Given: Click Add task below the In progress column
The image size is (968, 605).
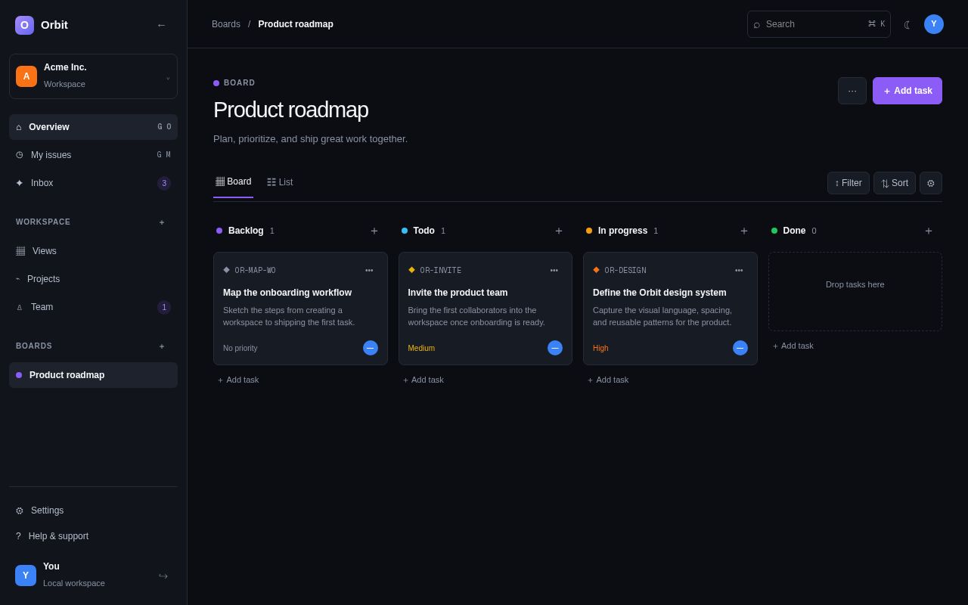Looking at the screenshot, I should coord(608,380).
